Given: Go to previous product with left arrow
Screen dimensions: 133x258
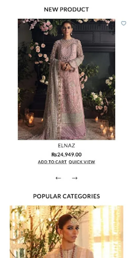Looking at the screenshot, I should click(58, 178).
